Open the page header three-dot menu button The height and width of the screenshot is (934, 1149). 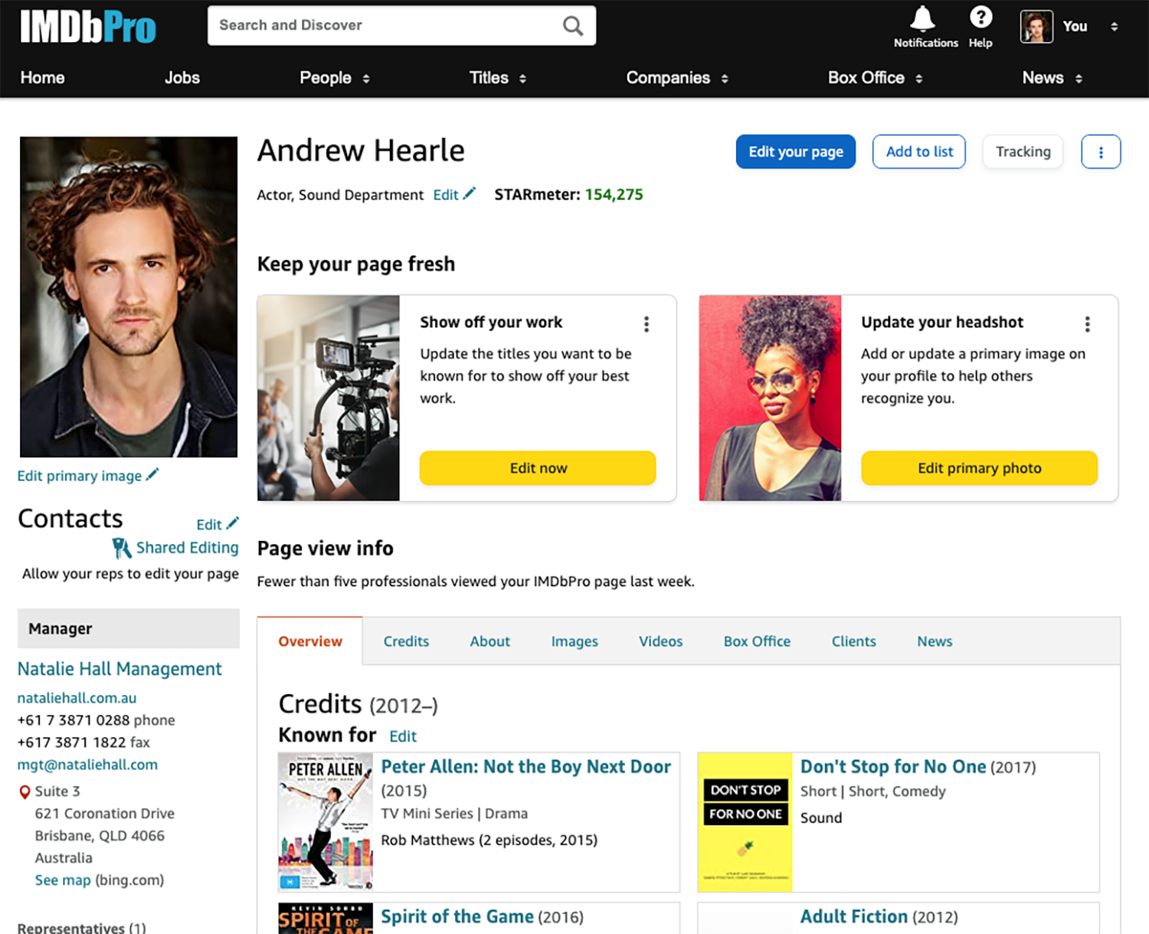[1101, 152]
